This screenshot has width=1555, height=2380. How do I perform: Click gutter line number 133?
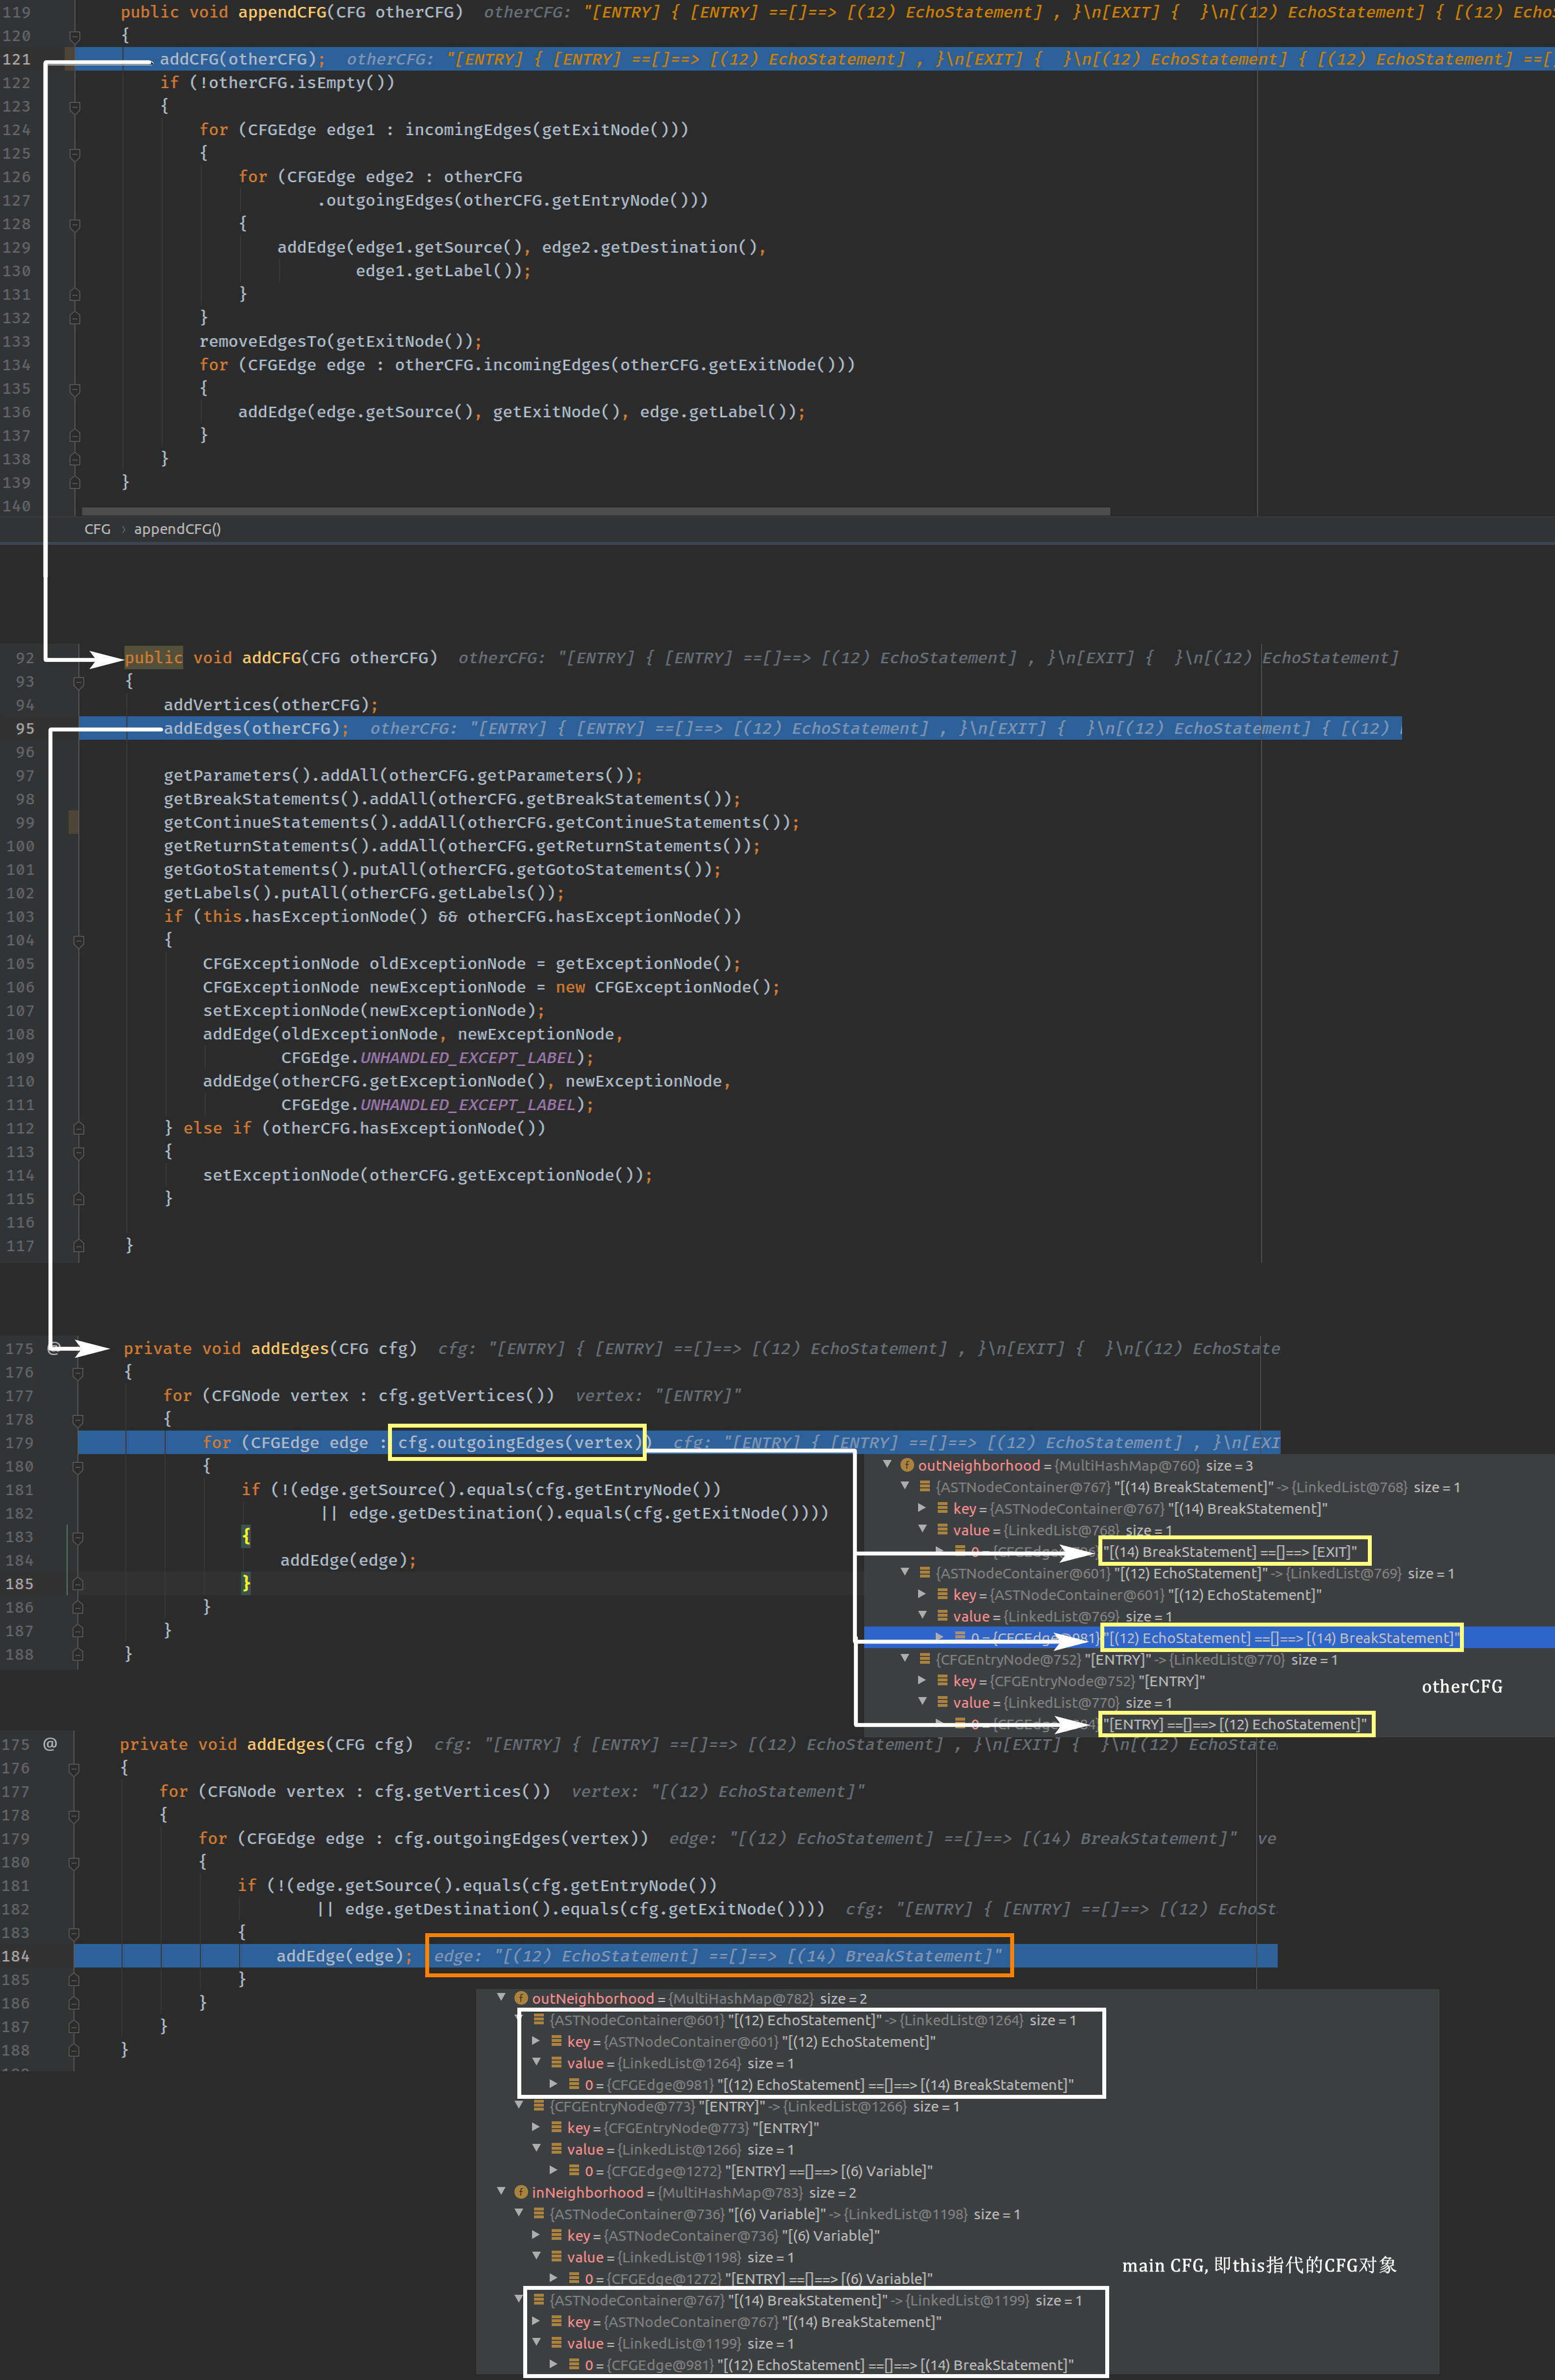click(16, 341)
